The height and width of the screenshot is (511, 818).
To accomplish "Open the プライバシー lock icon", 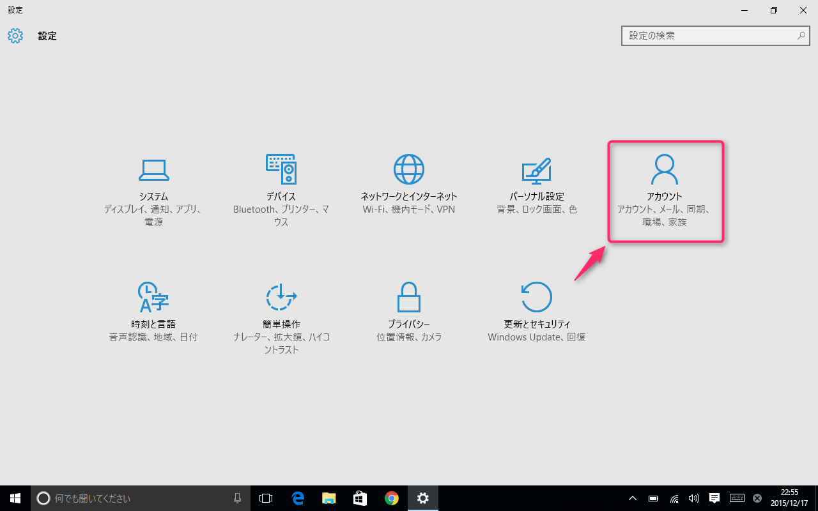I will click(409, 297).
